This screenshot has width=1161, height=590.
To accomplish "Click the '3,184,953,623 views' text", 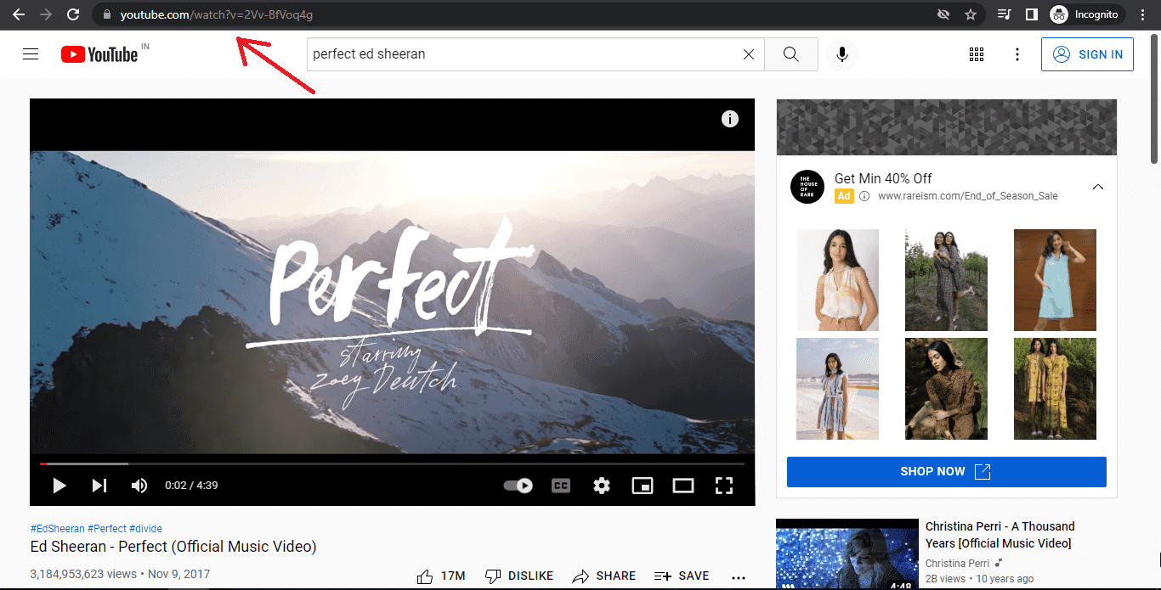I will [x=83, y=575].
